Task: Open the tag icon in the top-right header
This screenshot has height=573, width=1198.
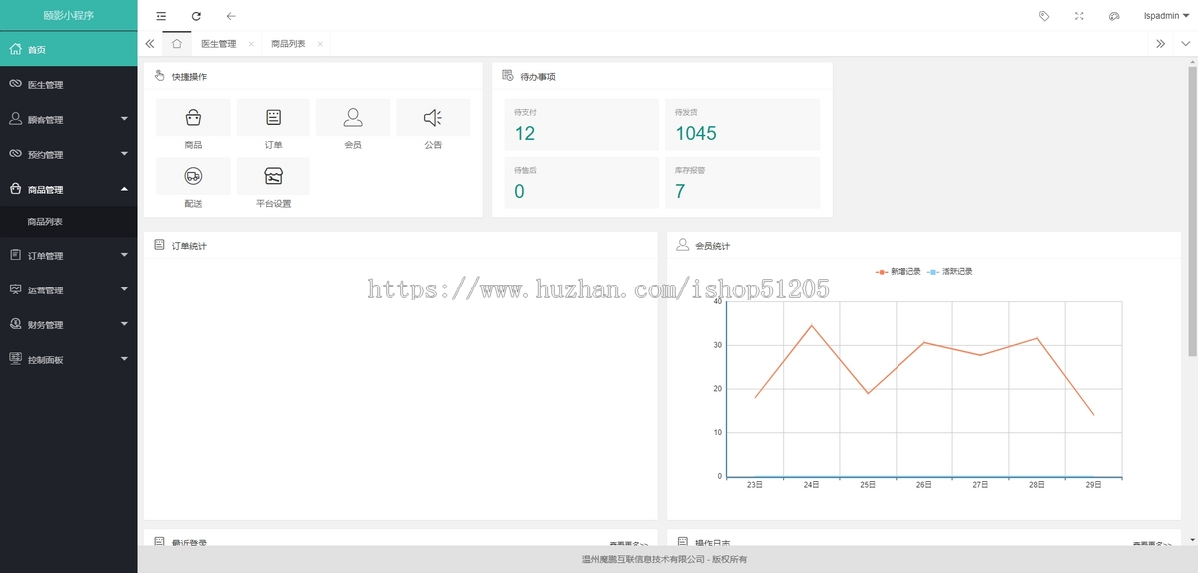Action: [1044, 16]
